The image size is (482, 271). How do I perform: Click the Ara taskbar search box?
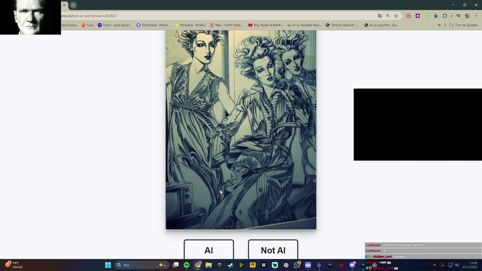tap(142, 265)
